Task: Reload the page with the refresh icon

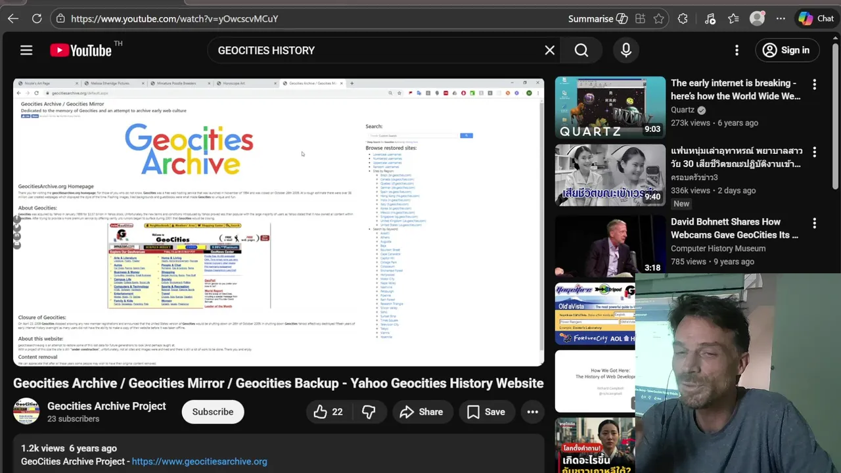Action: (37, 18)
